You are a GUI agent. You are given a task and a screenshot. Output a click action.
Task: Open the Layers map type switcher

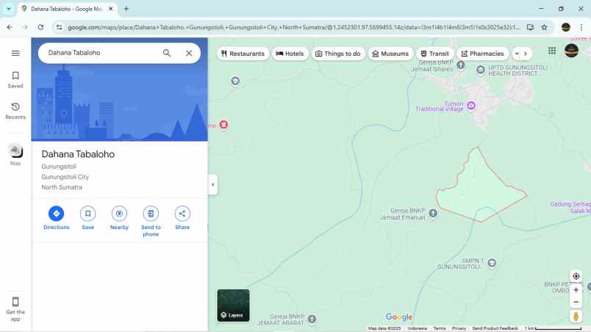point(233,306)
